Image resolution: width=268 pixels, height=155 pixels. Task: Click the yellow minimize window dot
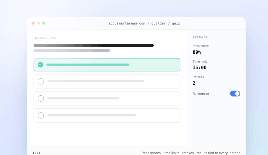(38, 23)
